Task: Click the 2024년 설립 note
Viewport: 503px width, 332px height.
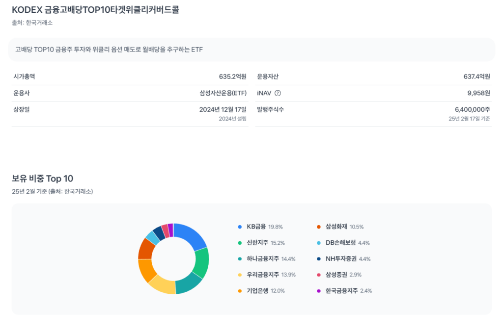Action: click(232, 119)
